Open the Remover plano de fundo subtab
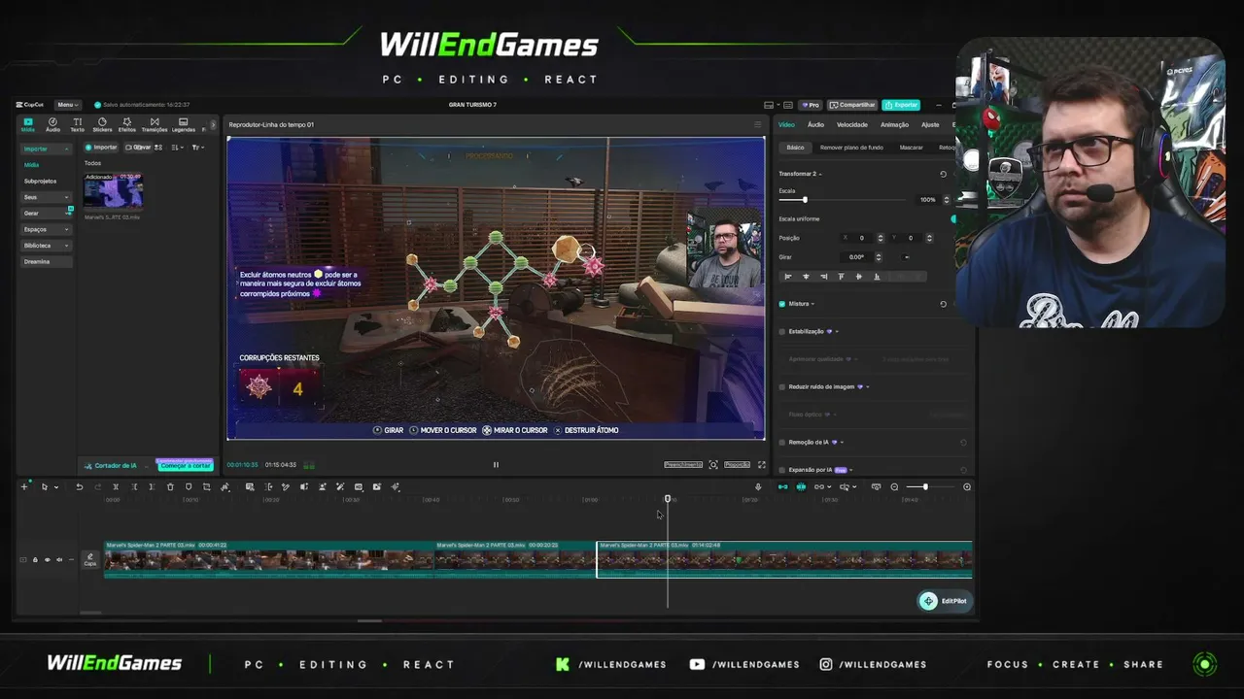Screen dimensions: 1244x699 (x=851, y=148)
